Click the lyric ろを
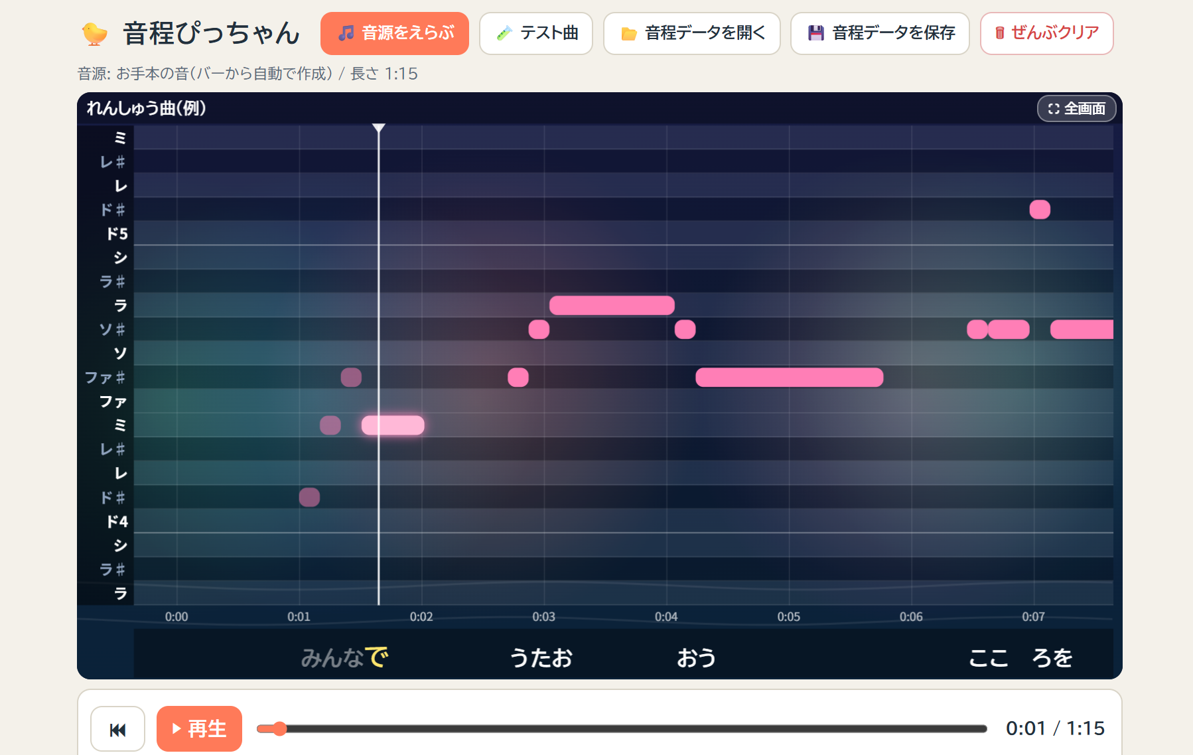The width and height of the screenshot is (1193, 755). point(1052,657)
